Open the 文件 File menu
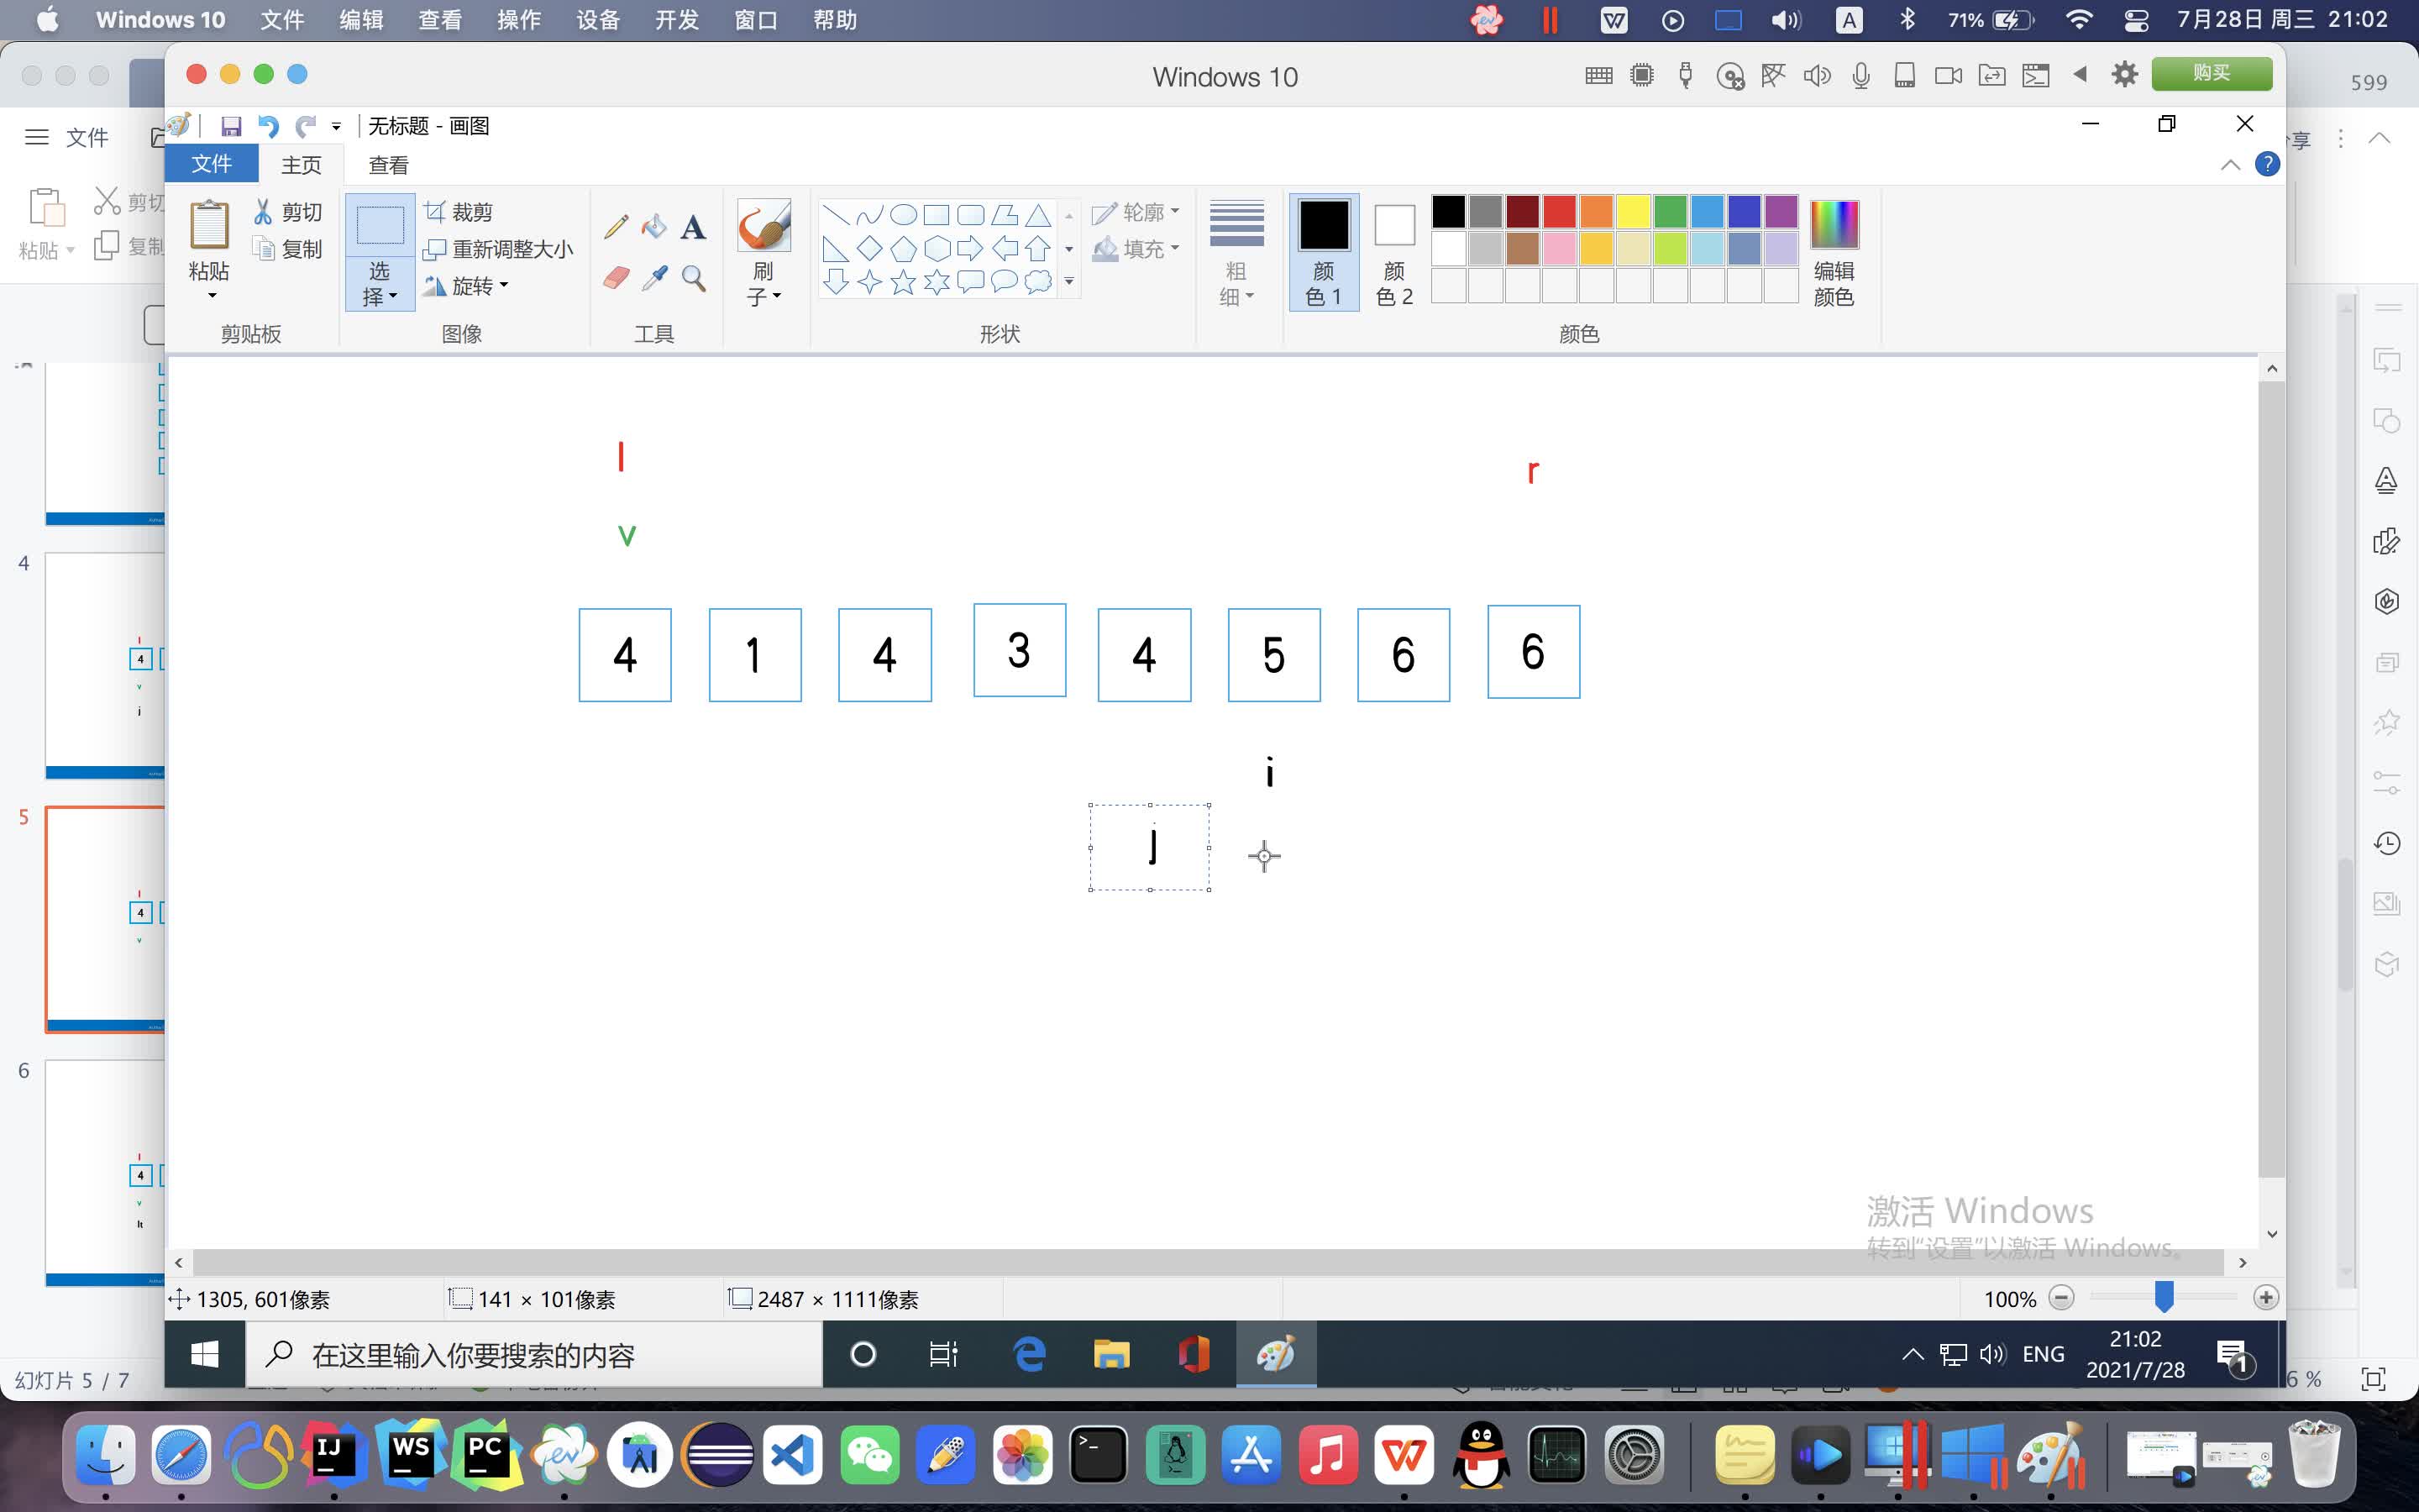 (213, 164)
